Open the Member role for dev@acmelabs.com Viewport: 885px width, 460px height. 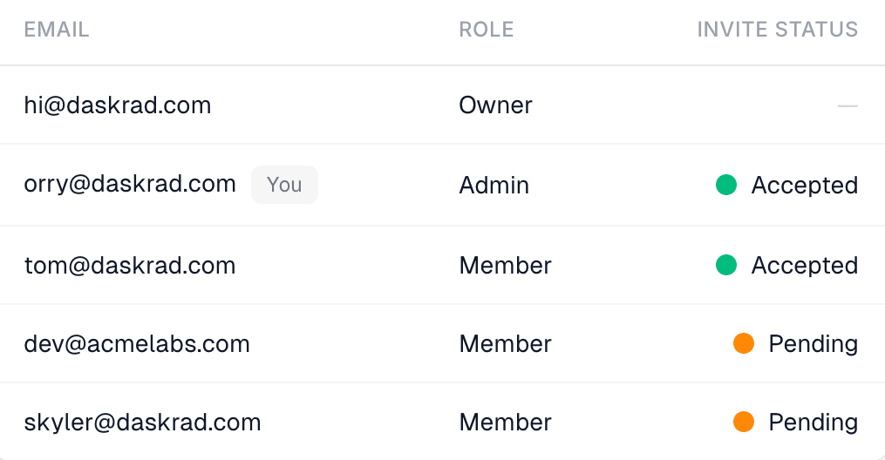505,343
